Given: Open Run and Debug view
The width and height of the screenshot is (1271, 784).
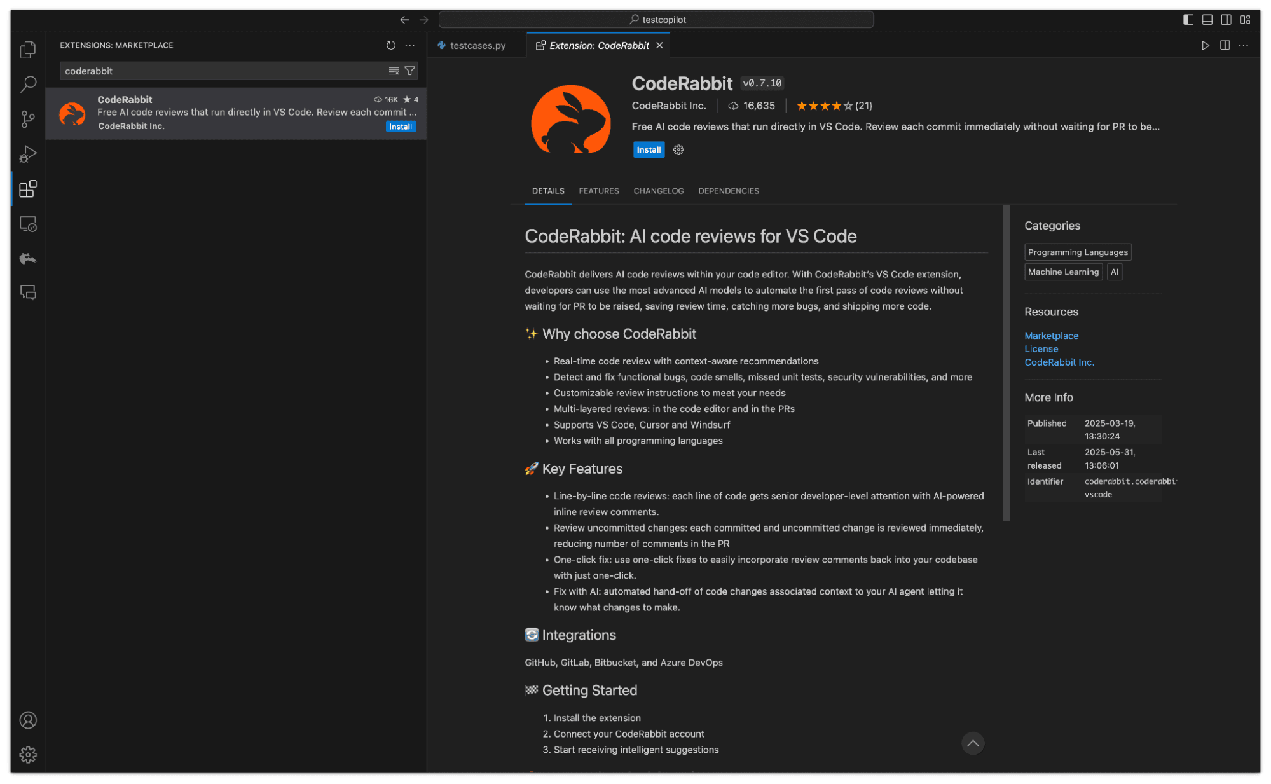Looking at the screenshot, I should point(28,154).
